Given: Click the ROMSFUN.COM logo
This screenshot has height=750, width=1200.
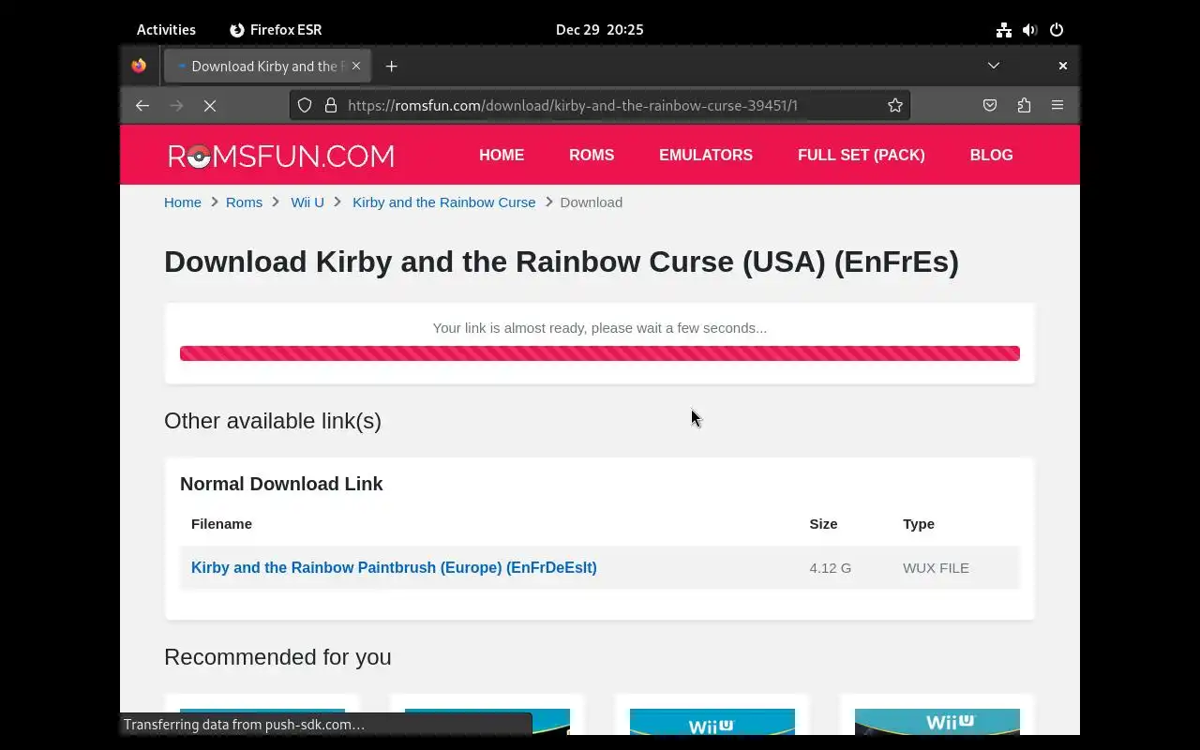Looking at the screenshot, I should [x=281, y=156].
